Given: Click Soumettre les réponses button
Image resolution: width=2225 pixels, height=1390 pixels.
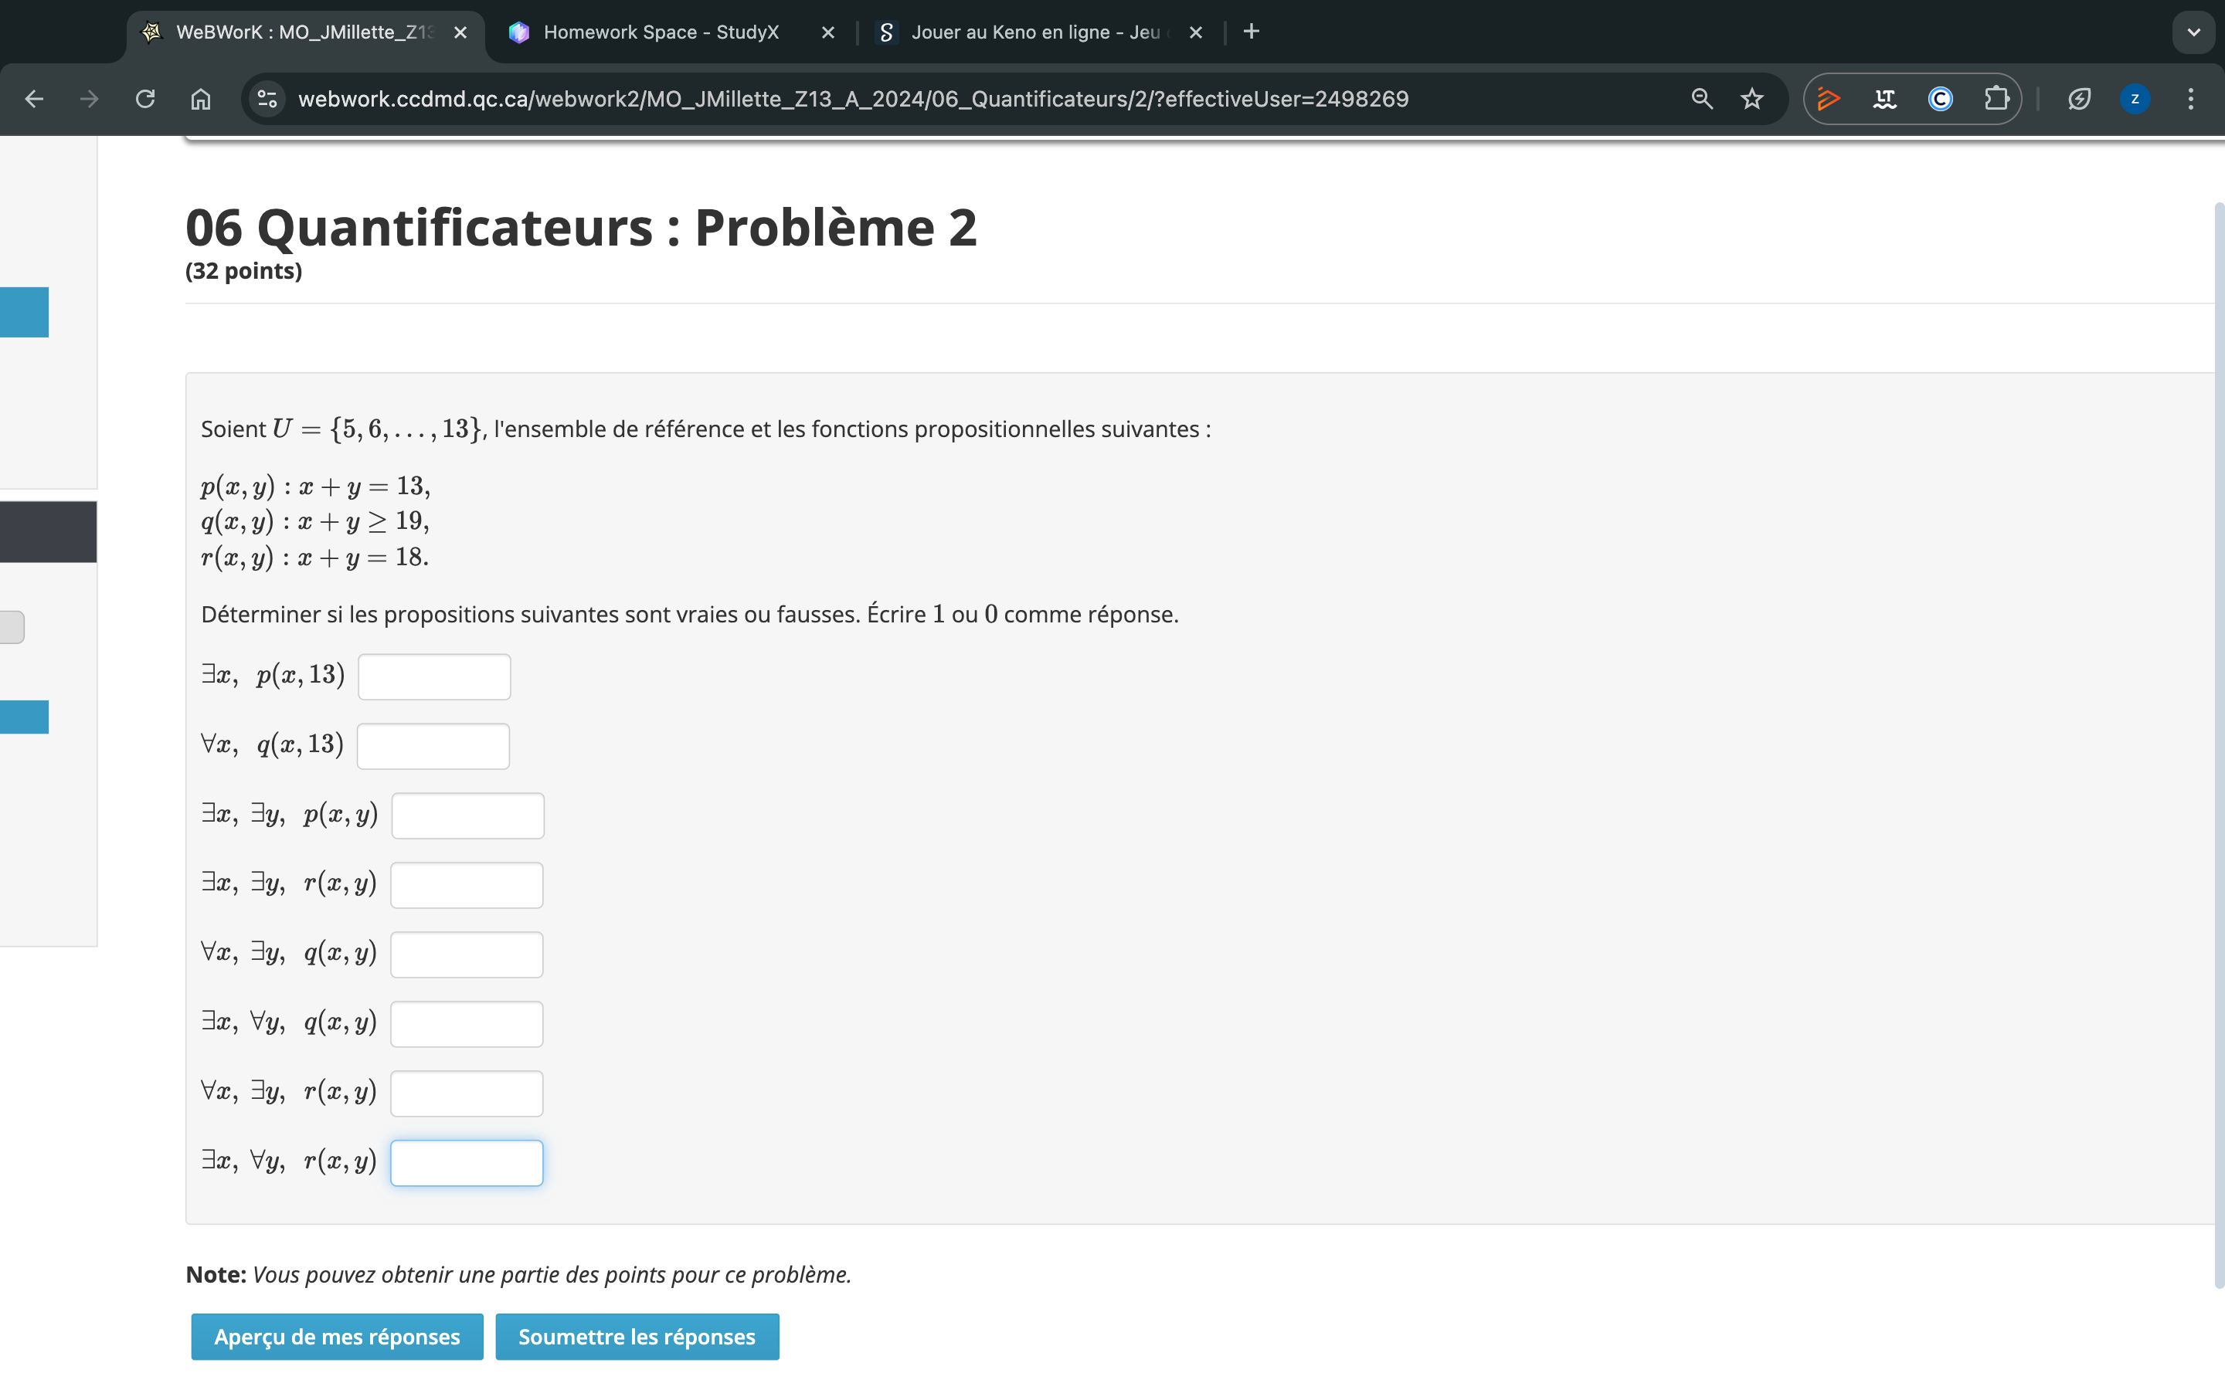Looking at the screenshot, I should (637, 1337).
